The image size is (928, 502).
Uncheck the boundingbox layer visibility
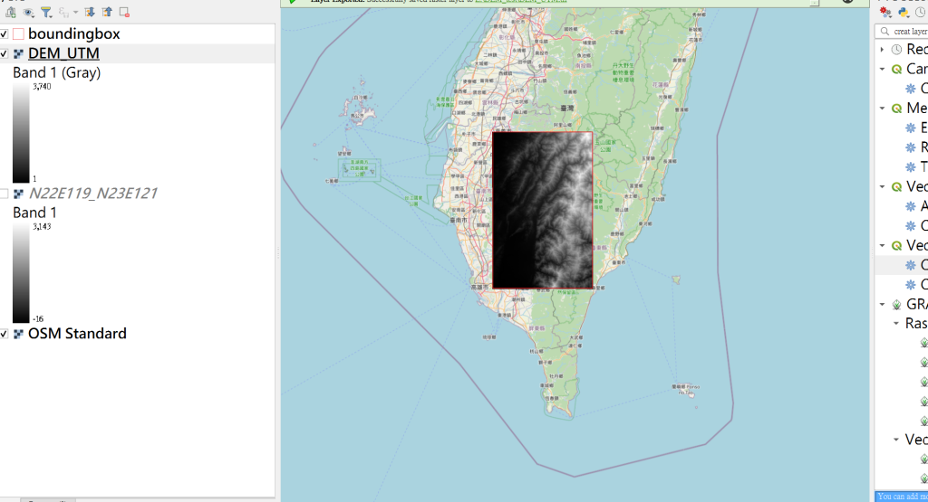(4, 34)
